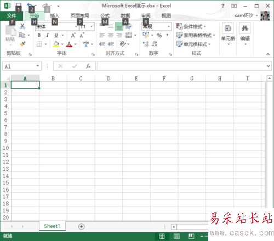Align text right
This screenshot has width=274, height=241.
pos(119,35)
